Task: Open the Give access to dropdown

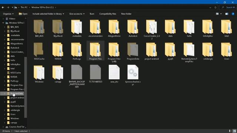Action: coord(77,14)
